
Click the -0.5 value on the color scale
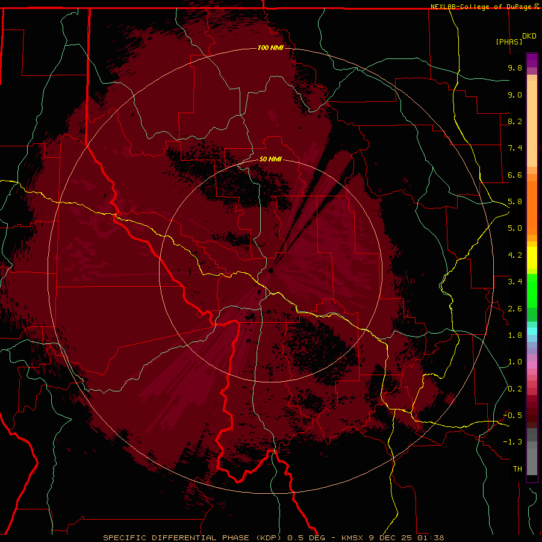513,416
